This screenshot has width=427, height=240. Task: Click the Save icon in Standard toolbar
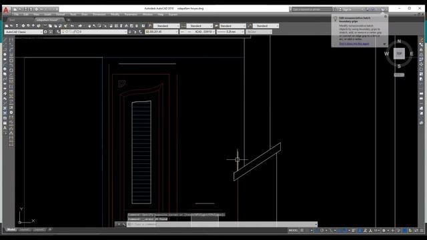[17, 26]
